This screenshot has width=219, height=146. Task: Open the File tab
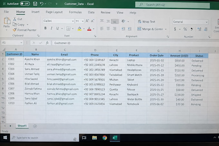point(6,12)
